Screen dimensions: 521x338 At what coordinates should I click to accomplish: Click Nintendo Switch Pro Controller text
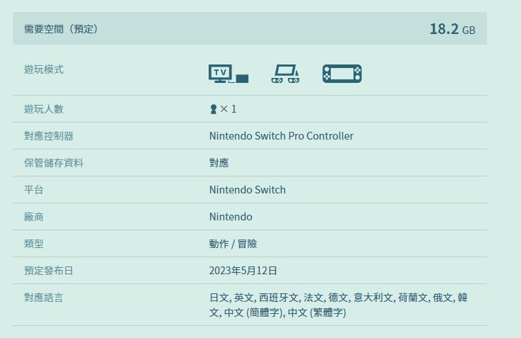point(281,136)
